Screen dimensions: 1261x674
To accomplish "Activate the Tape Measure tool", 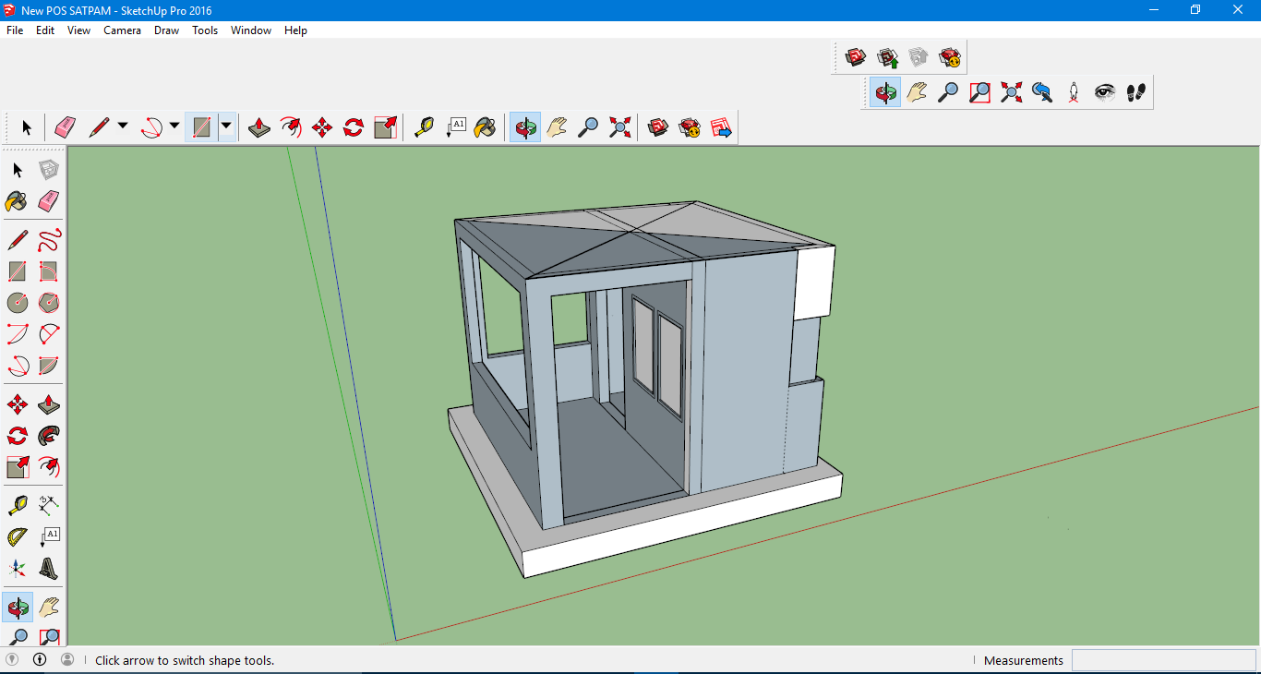I will [423, 126].
